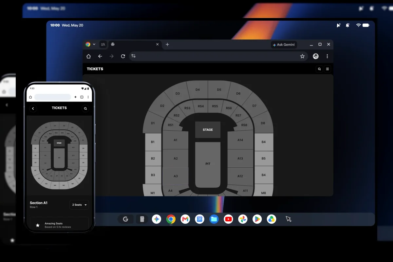Open the phone browser three-dot menu
This screenshot has width=393, height=262.
click(88, 97)
